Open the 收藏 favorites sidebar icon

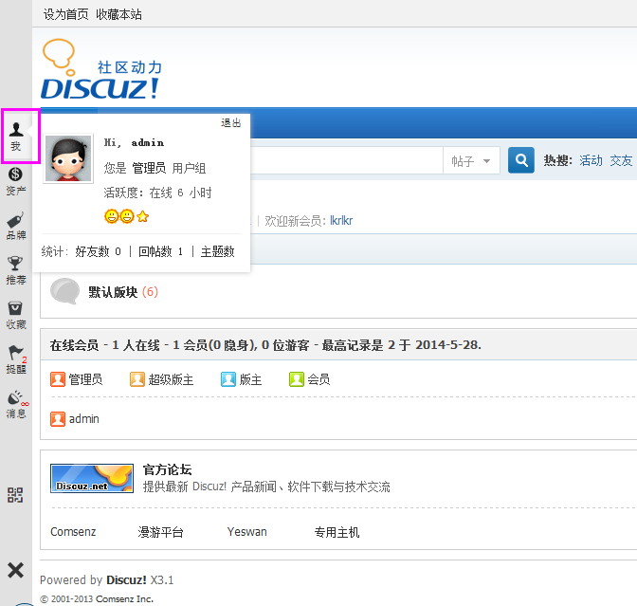point(16,316)
